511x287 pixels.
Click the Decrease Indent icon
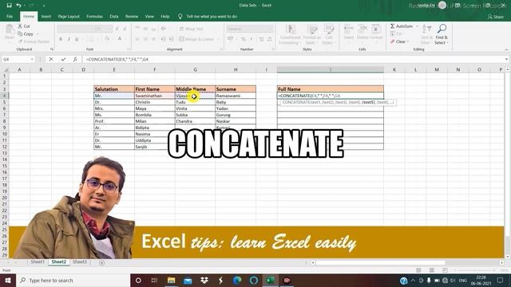coord(163,39)
